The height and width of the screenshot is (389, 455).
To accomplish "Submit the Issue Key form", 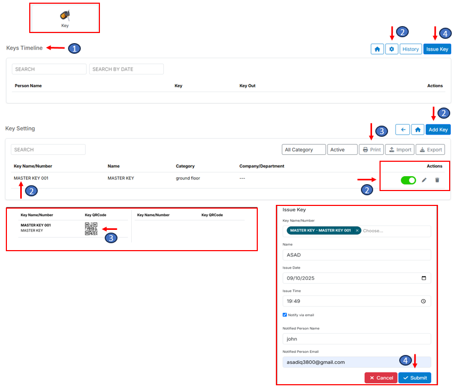I will tap(415, 378).
